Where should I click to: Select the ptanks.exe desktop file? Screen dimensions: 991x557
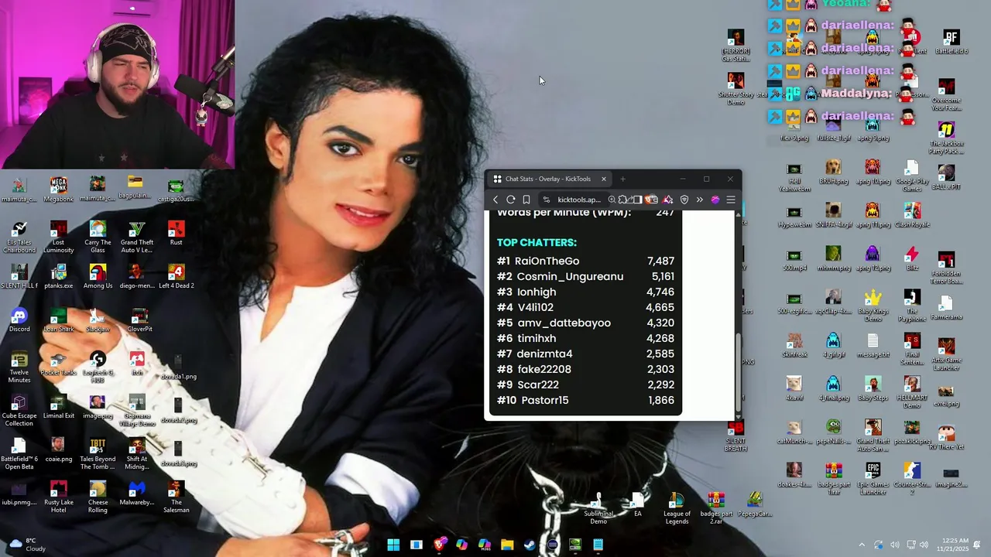(x=58, y=277)
